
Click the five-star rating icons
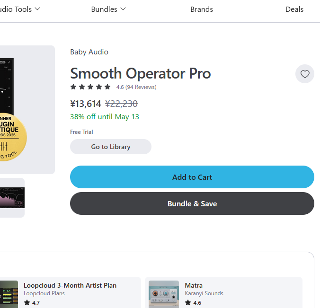coord(90,87)
